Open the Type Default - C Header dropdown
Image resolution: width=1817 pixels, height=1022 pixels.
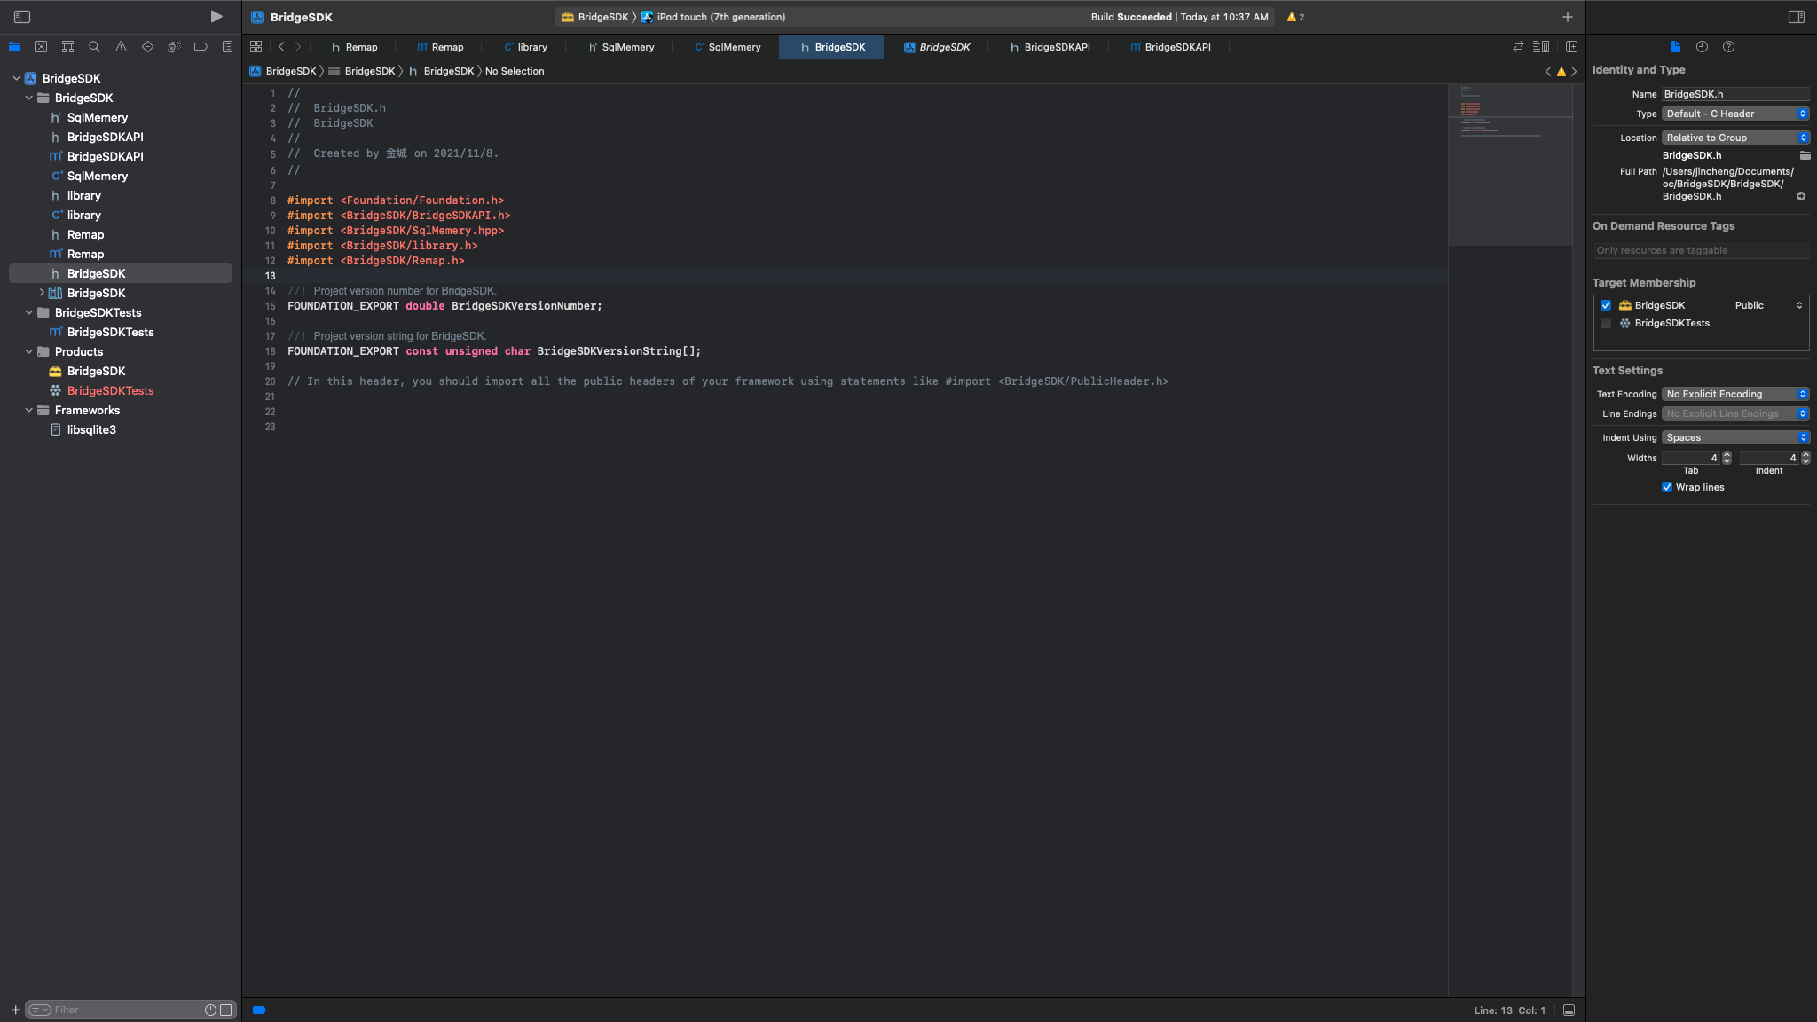1734,114
